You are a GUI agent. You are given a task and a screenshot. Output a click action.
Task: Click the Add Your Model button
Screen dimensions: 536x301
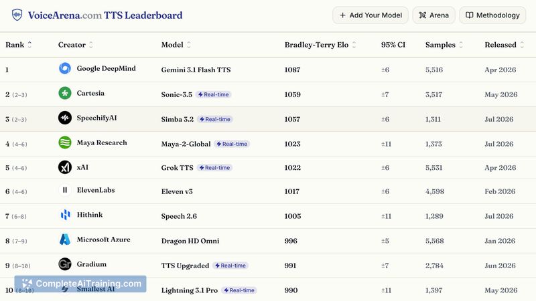(x=371, y=15)
